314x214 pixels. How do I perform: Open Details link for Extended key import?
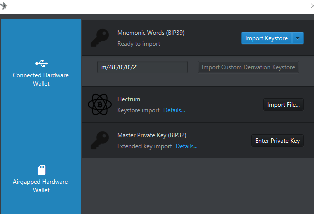click(x=186, y=146)
